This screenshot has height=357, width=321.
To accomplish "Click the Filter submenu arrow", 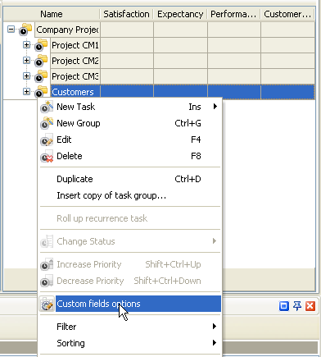I will click(x=215, y=327).
